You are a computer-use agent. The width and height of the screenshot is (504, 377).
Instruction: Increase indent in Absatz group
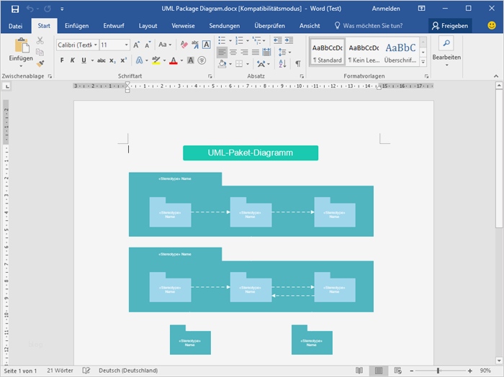pyautogui.click(x=289, y=40)
